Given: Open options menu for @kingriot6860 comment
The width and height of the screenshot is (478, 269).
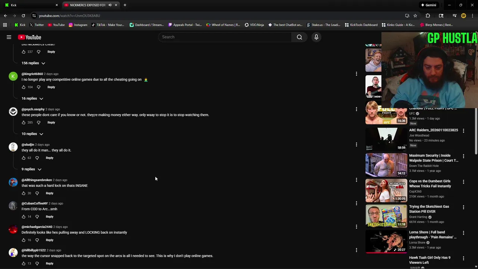Looking at the screenshot, I should pyautogui.click(x=356, y=74).
